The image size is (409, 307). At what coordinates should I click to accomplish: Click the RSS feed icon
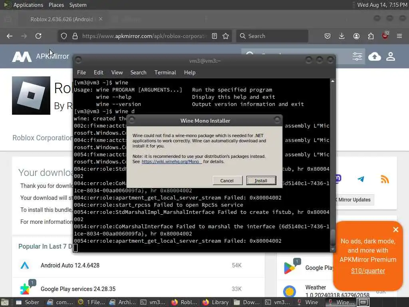point(385,179)
